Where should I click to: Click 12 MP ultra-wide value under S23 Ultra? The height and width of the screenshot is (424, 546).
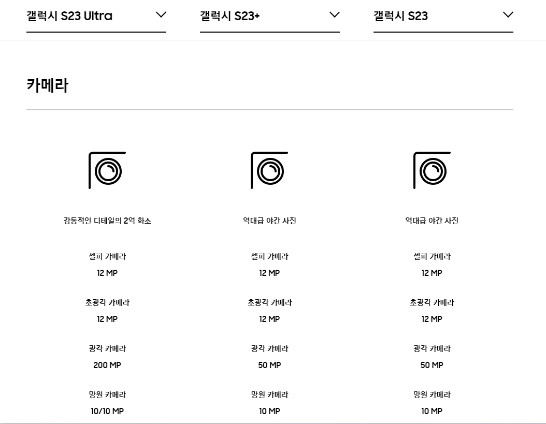point(107,319)
